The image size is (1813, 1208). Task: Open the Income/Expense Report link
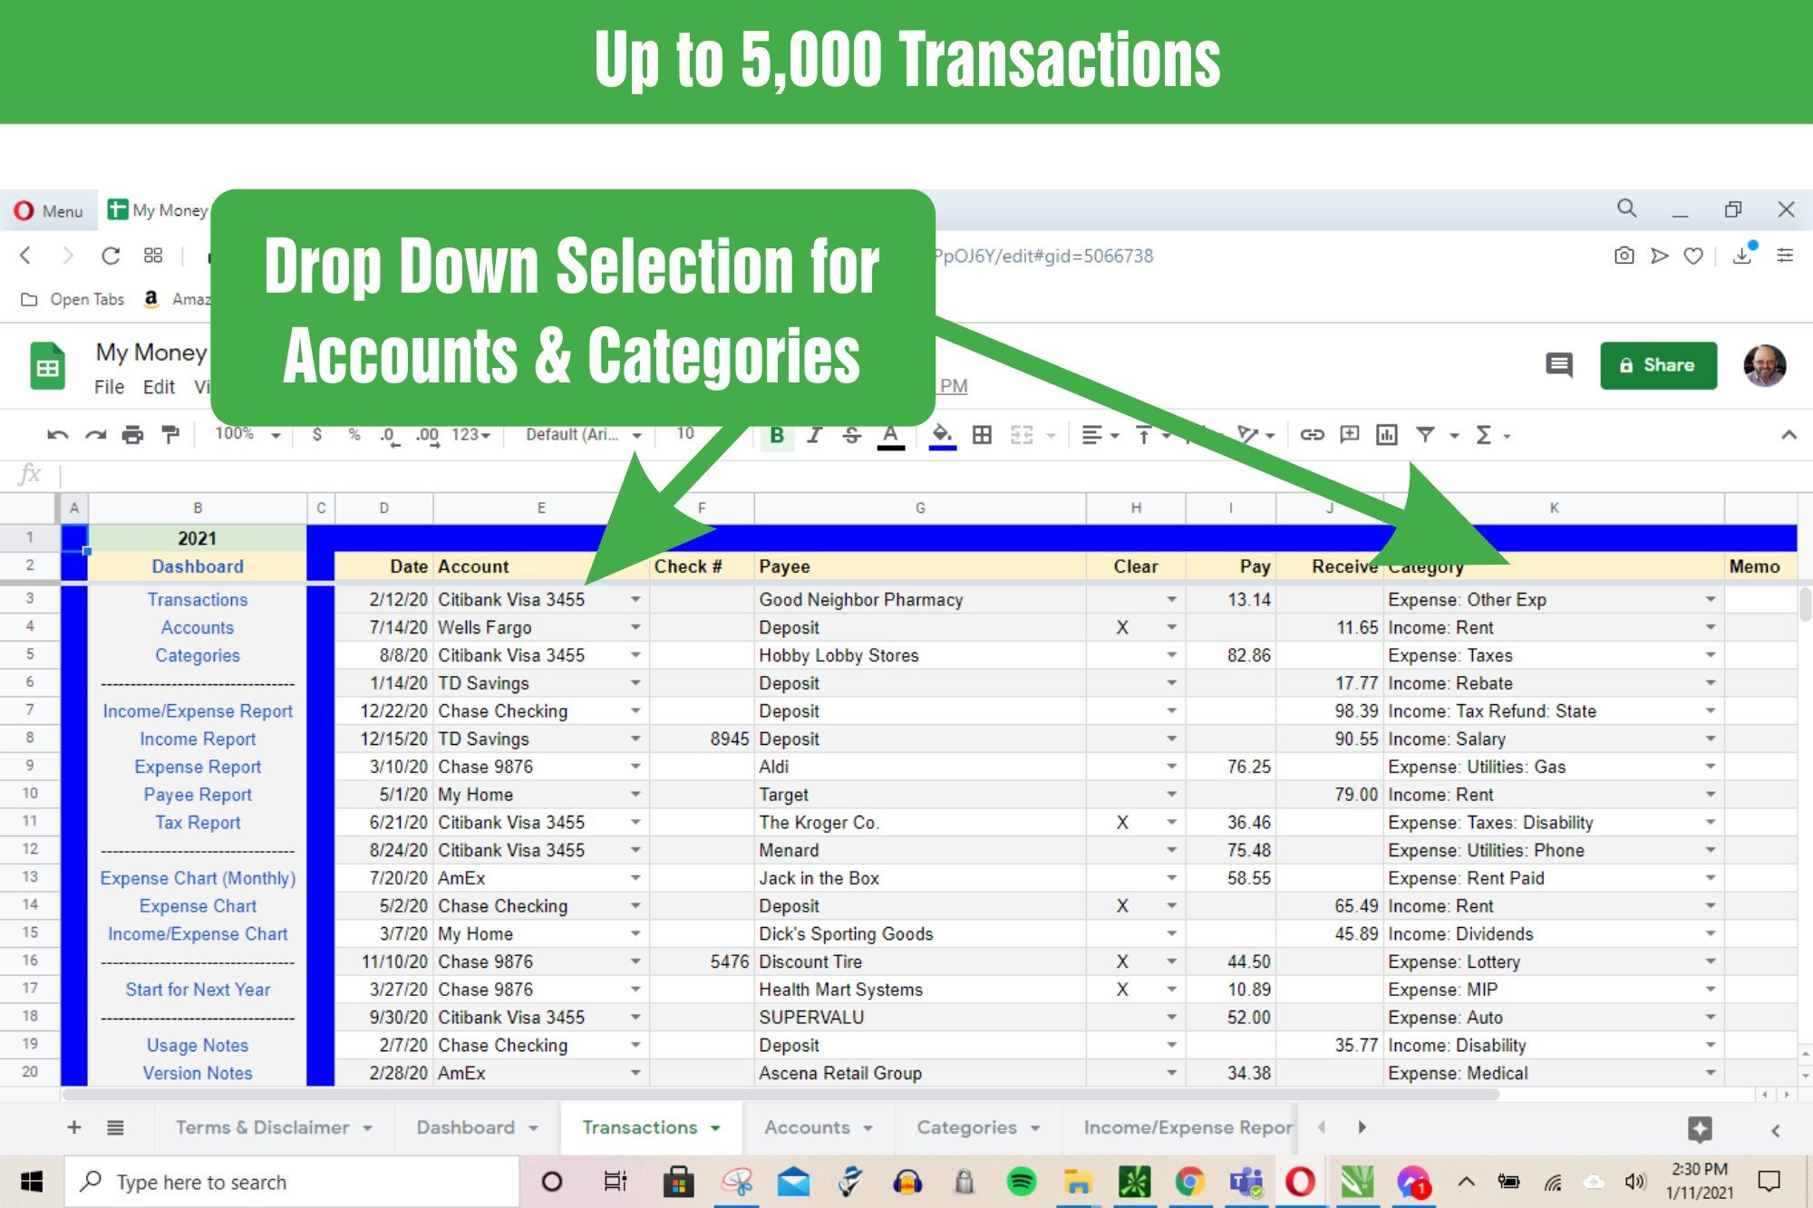(198, 710)
